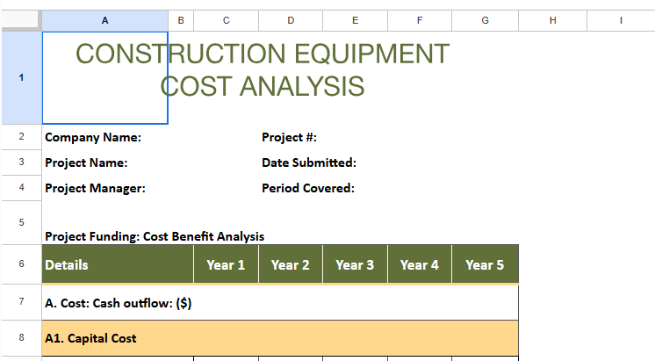Select the Year 5 header cell
The width and height of the screenshot is (655, 361).
[485, 264]
